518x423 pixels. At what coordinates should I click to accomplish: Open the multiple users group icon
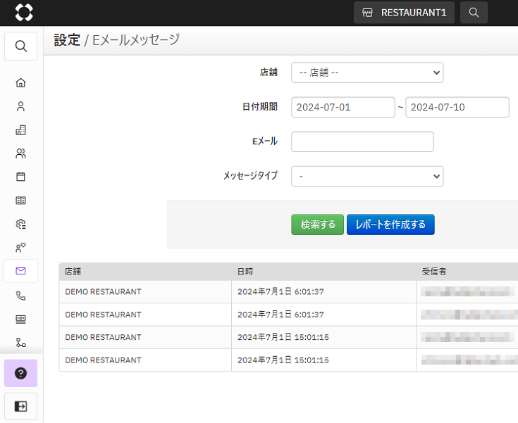[20, 153]
